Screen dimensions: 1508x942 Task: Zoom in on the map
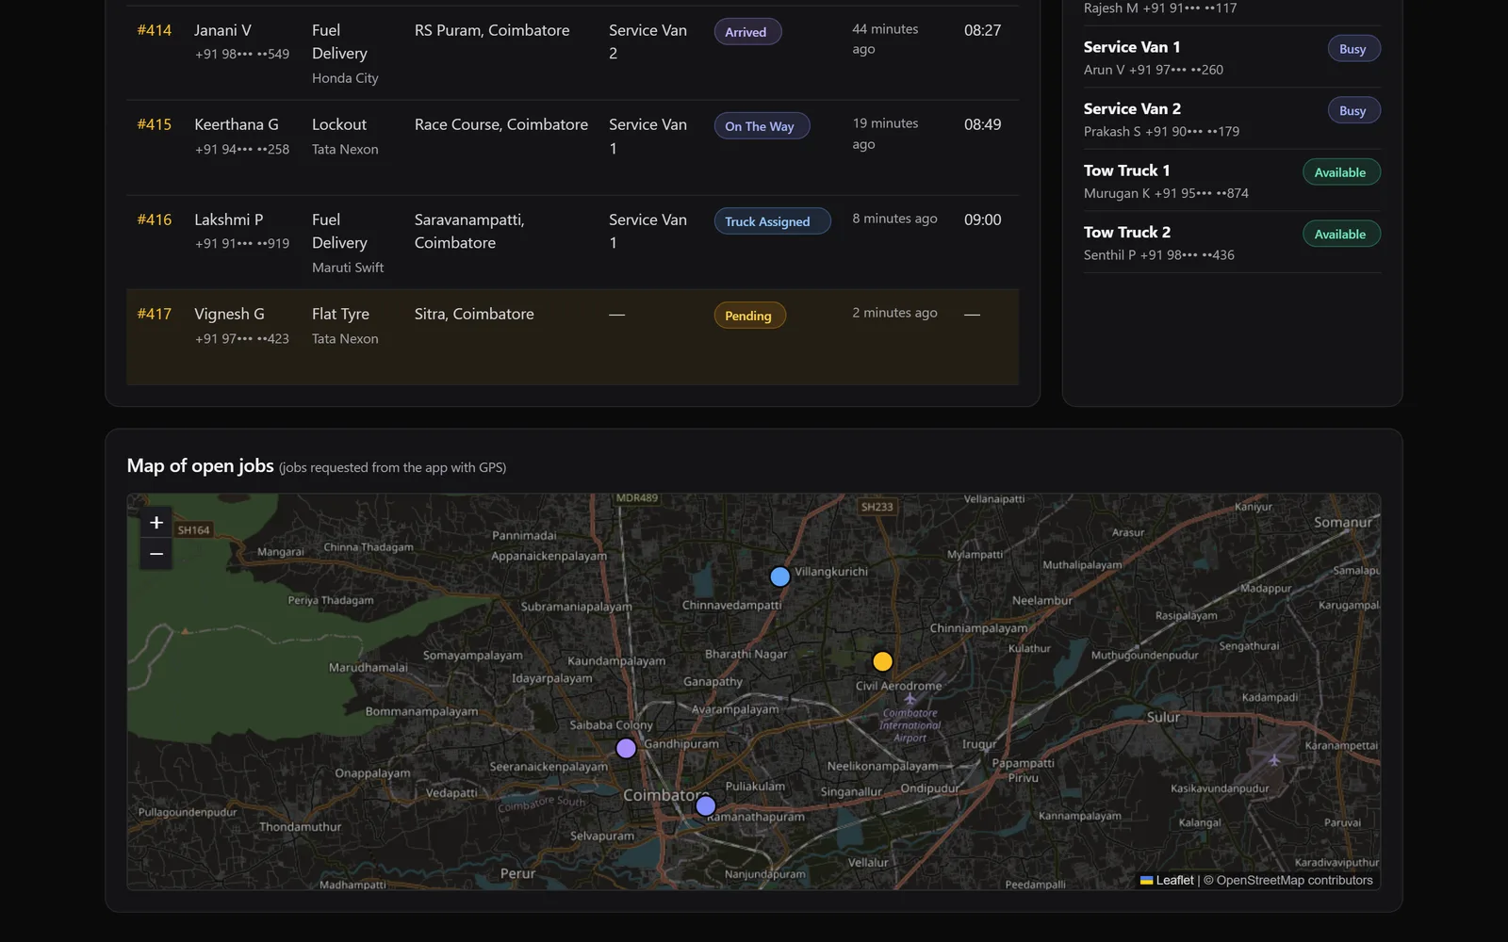pyautogui.click(x=156, y=523)
